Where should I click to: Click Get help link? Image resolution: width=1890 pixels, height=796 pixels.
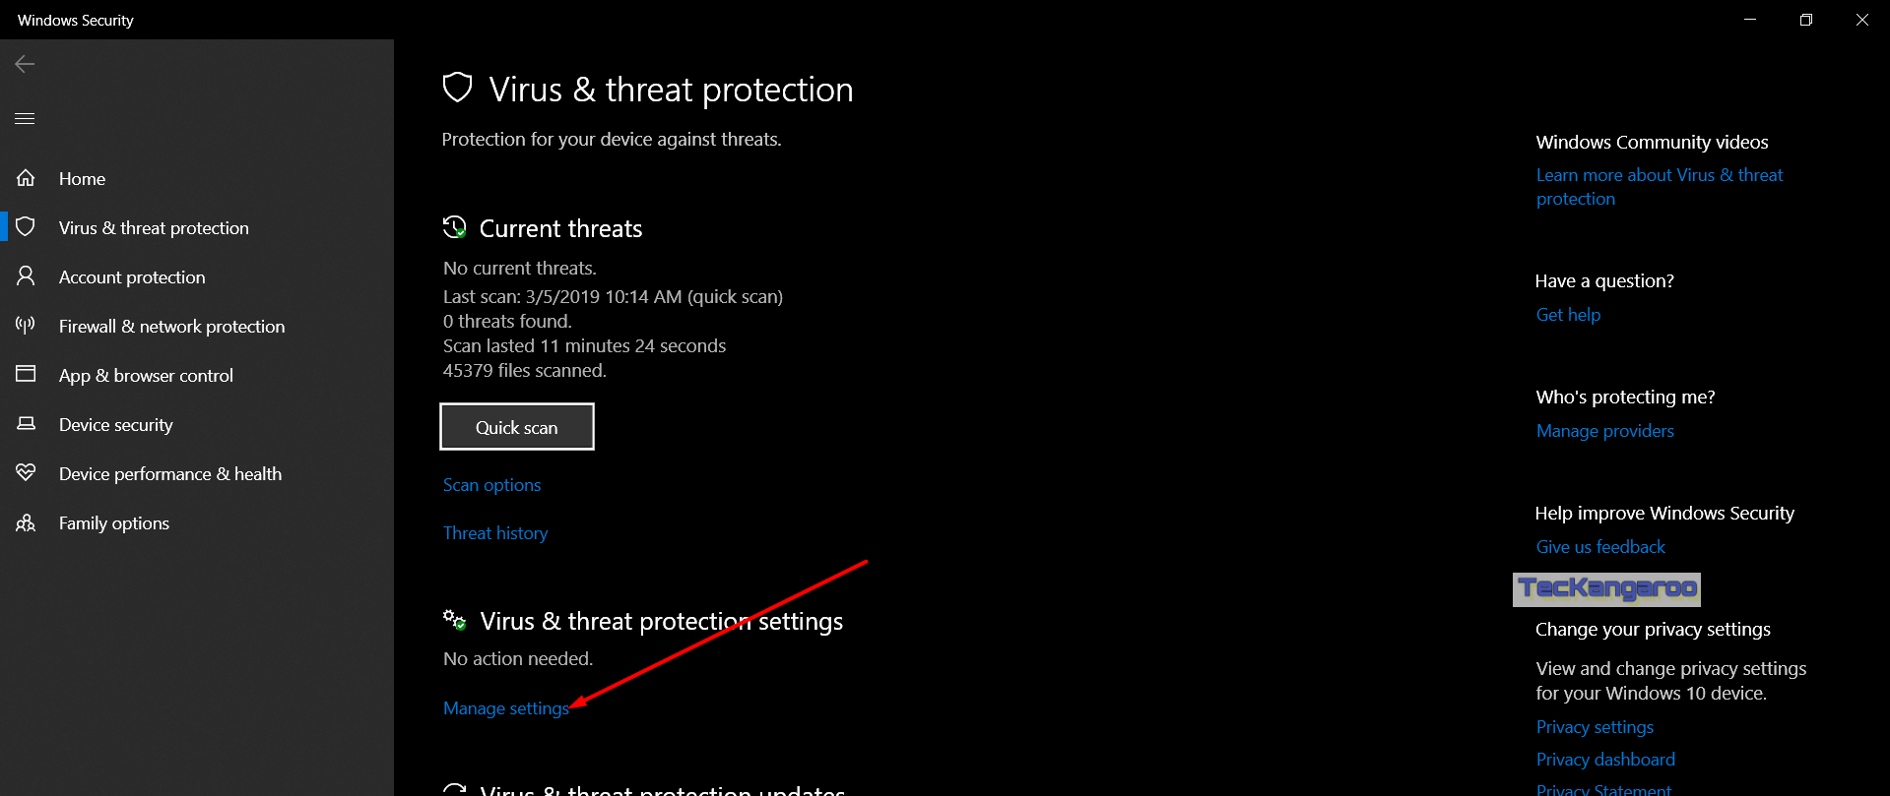click(x=1568, y=315)
